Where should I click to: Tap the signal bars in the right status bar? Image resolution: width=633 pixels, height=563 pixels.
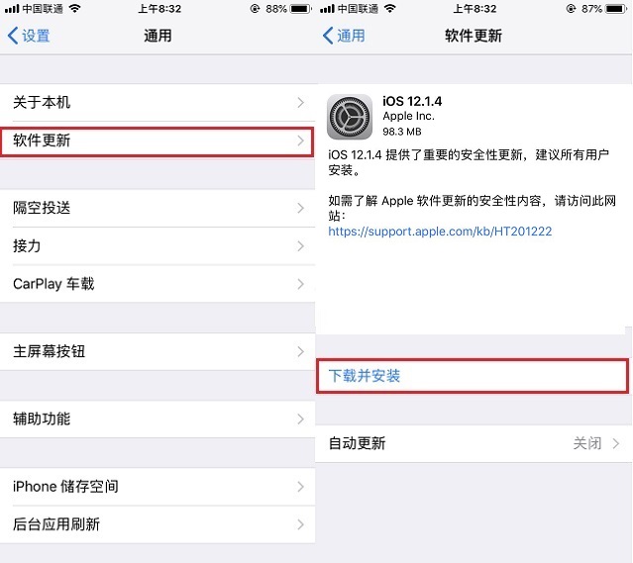click(327, 9)
